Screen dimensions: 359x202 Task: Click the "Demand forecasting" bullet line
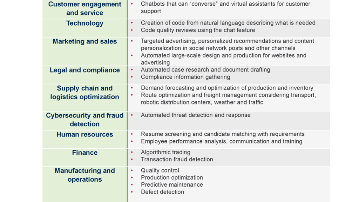[x=227, y=88]
